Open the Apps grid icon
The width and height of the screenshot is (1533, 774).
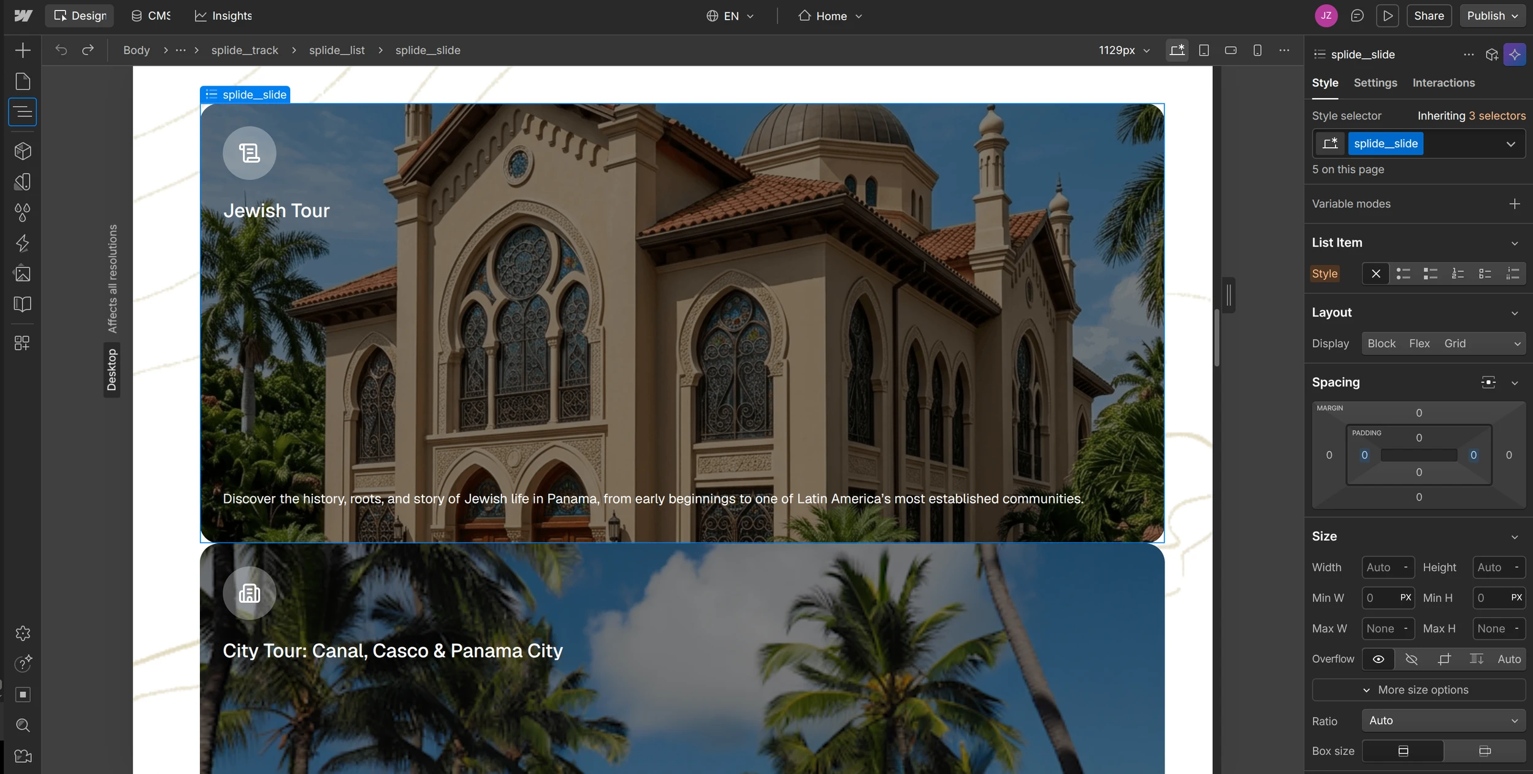coord(23,343)
